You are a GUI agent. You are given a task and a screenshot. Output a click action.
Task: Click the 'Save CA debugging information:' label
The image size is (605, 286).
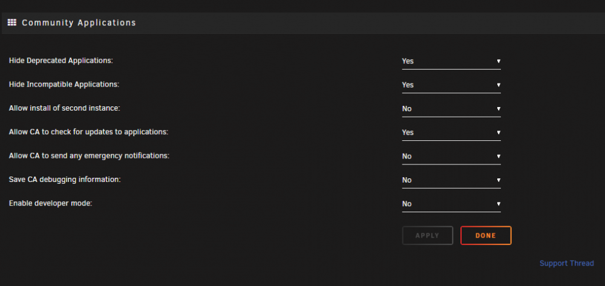[x=65, y=180]
